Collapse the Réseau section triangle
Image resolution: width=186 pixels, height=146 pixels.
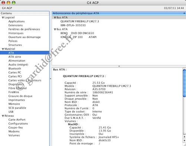[3, 116]
